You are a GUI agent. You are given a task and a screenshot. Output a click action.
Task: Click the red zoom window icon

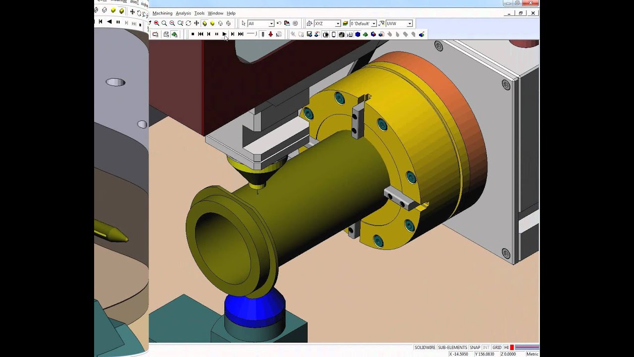click(157, 23)
